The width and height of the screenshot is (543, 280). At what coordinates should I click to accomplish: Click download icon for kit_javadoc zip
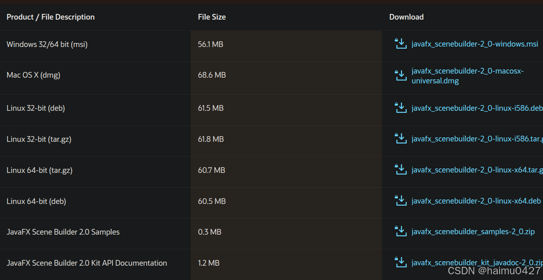400,262
